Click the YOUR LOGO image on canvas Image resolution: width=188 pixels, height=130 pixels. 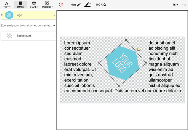pyautogui.click(x=122, y=63)
